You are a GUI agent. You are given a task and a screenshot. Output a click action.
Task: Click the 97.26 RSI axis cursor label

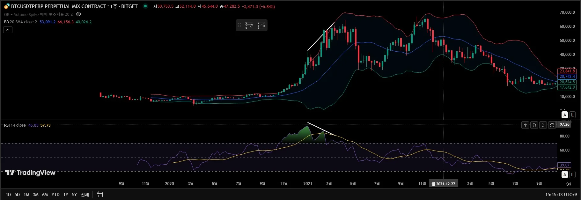[564, 124]
